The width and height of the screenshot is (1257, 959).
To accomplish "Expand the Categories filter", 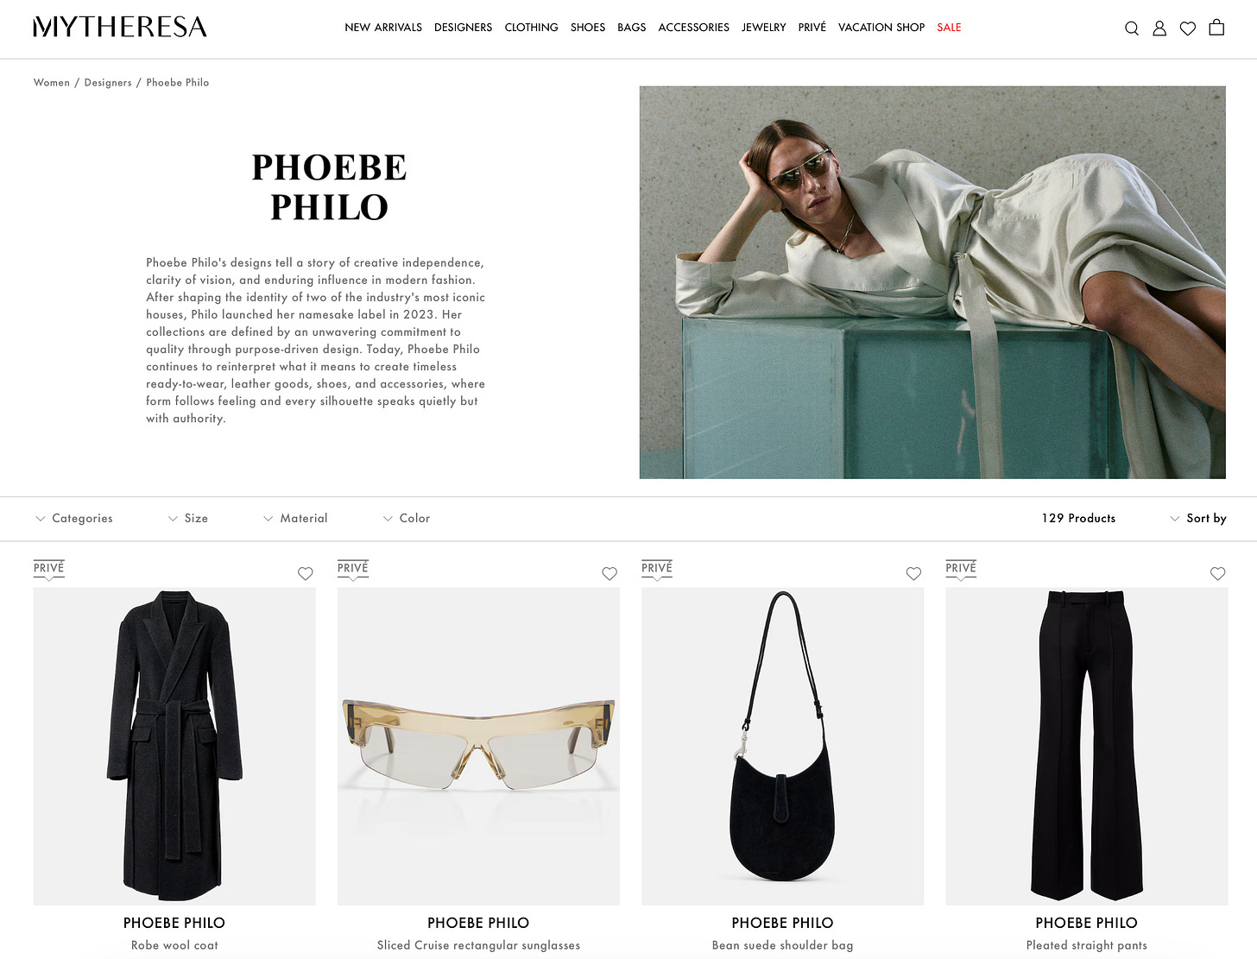I will [x=74, y=518].
